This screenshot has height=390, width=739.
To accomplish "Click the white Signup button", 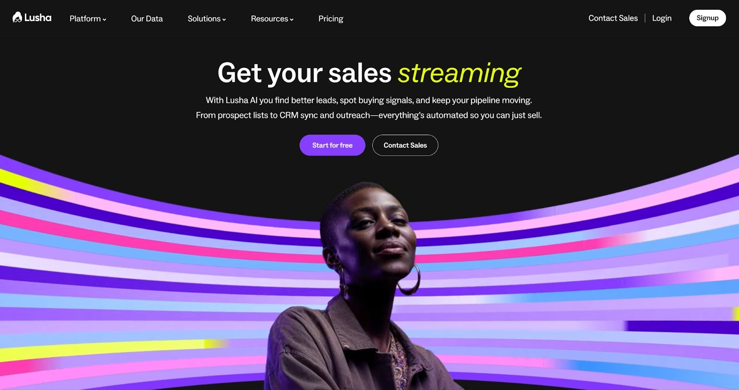I will pyautogui.click(x=708, y=18).
